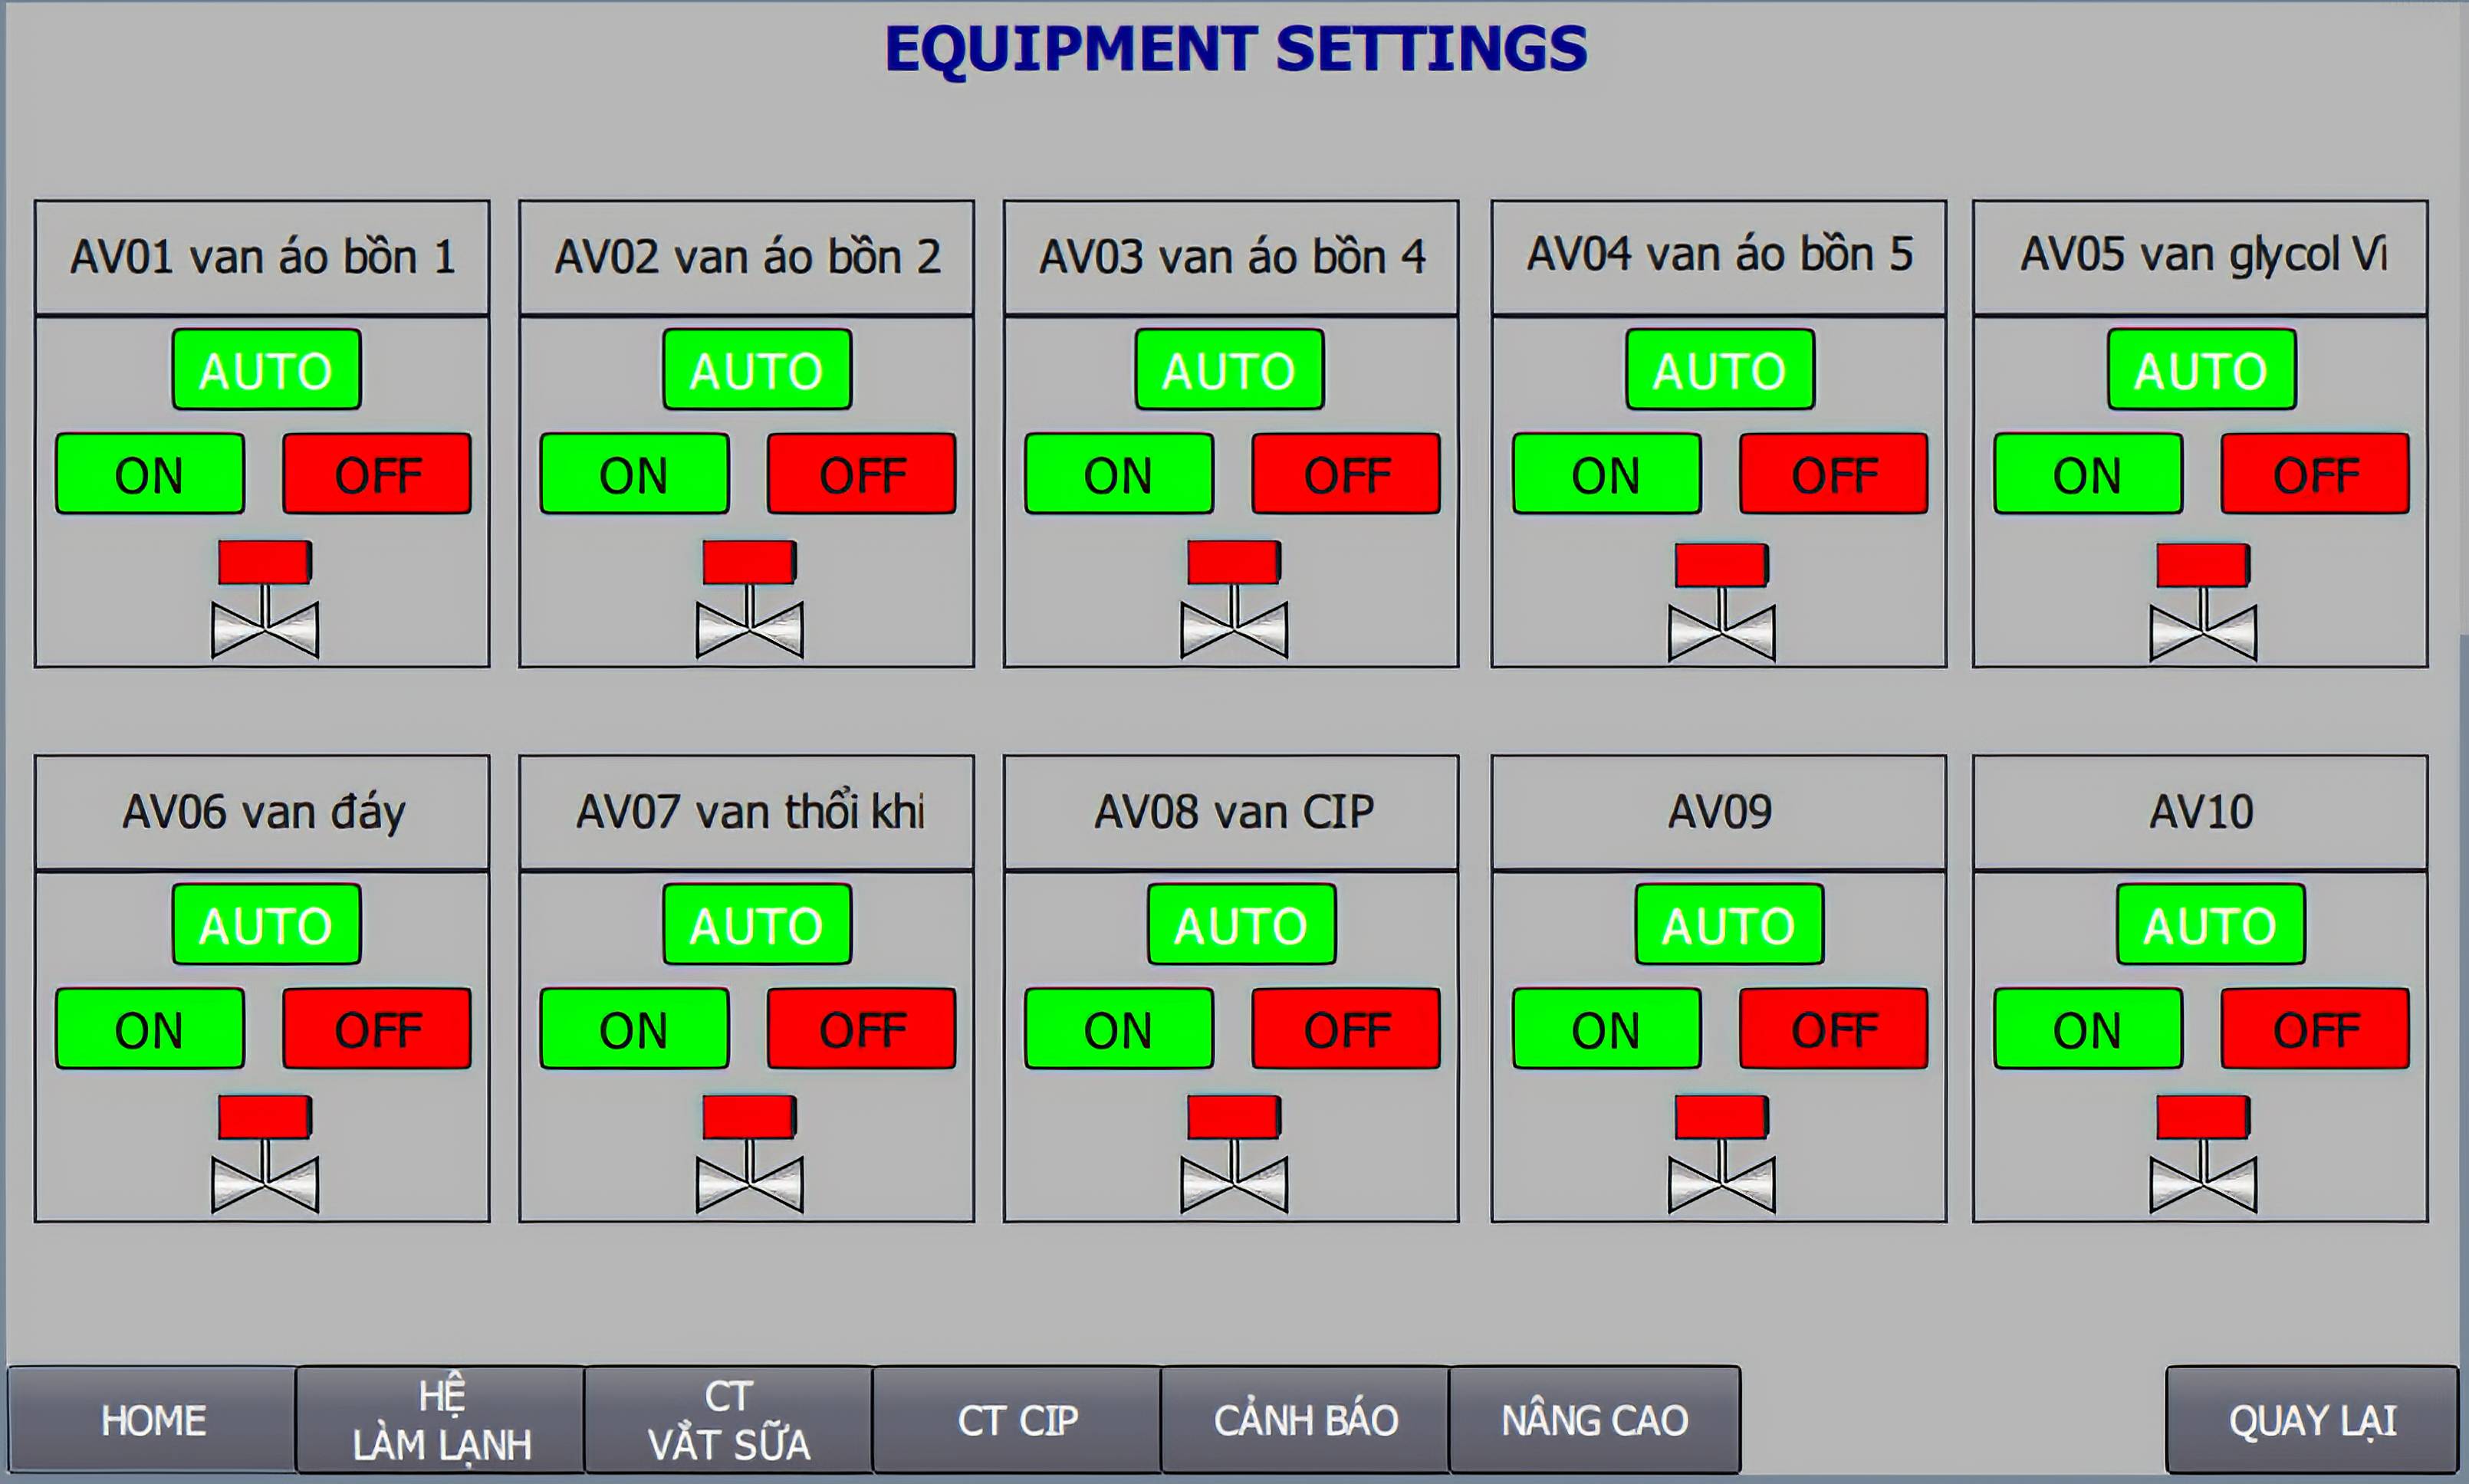Turn ON valve AV10
This screenshot has width=2469, height=1484.
click(x=2088, y=1029)
